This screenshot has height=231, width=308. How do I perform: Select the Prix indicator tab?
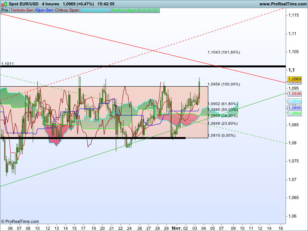pyautogui.click(x=5, y=10)
